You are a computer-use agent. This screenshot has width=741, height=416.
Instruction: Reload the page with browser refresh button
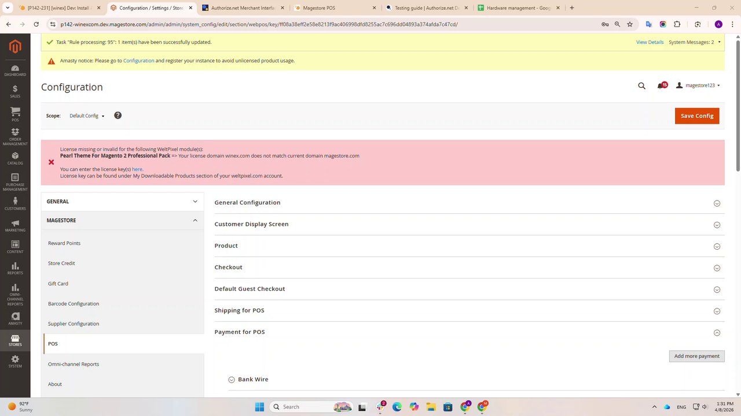(36, 24)
